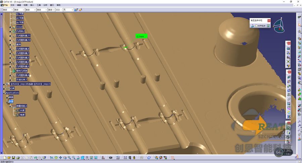Viewport: 302px width, 163px height.
Task: Click the select arrow icon in the right toolbar
Action: tap(300, 24)
